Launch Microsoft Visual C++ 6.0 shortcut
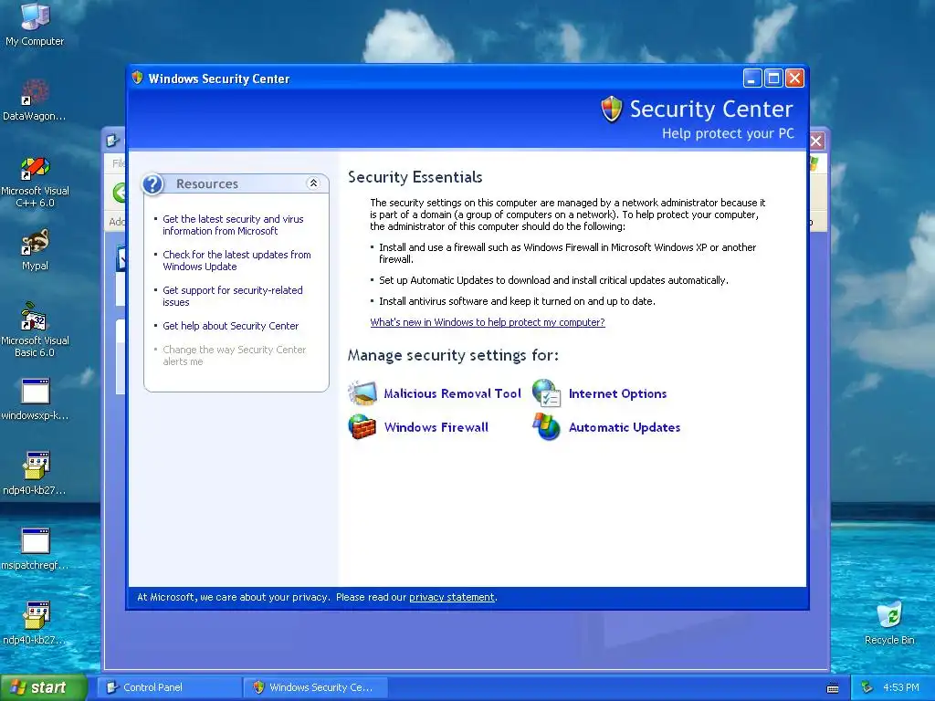Viewport: 935px width, 701px height. click(35, 182)
